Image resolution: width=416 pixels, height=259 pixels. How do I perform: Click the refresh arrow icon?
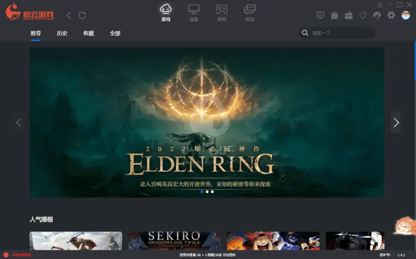click(82, 15)
